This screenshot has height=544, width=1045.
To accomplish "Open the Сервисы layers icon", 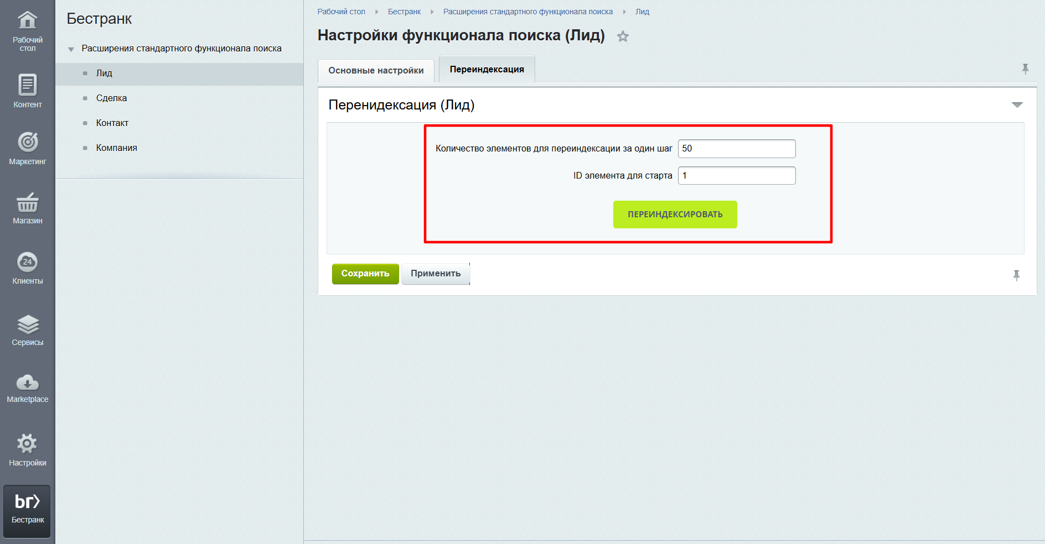I will tap(27, 325).
